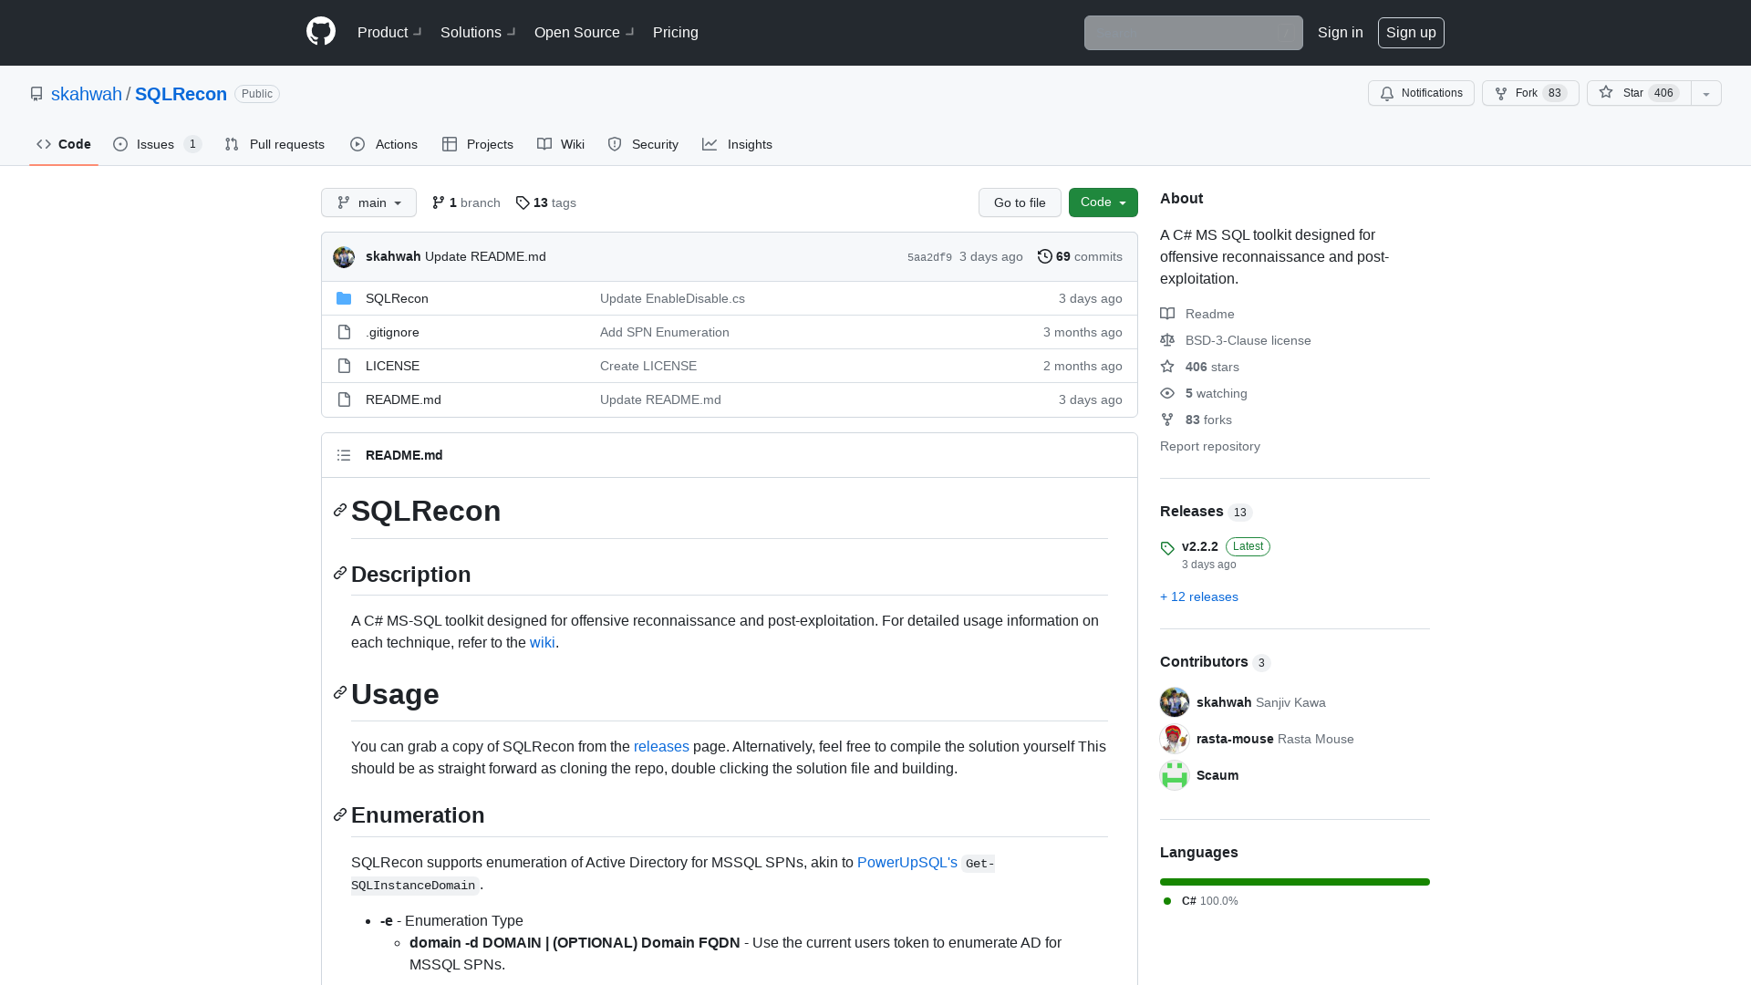This screenshot has height=985, width=1751.
Task: Open commit message Add SPN Enumeration
Action: (665, 332)
